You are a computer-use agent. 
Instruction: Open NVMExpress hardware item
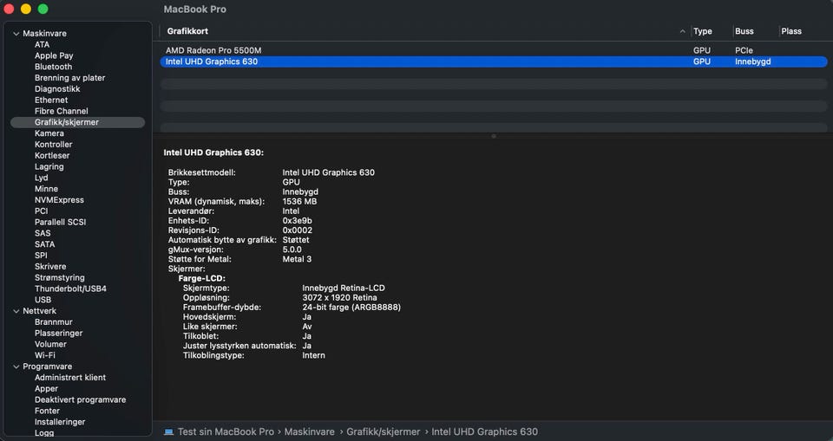coord(59,200)
